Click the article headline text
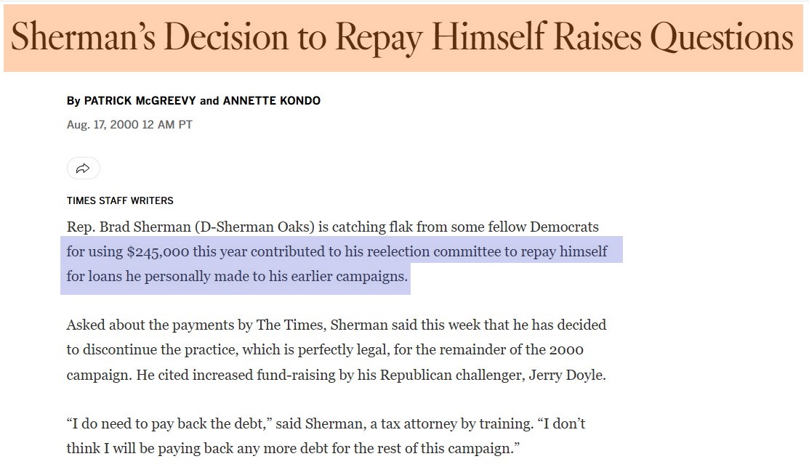This screenshot has height=467, width=809. click(x=402, y=38)
